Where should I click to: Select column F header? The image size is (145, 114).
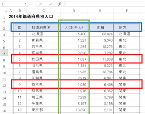[x=127, y=11]
